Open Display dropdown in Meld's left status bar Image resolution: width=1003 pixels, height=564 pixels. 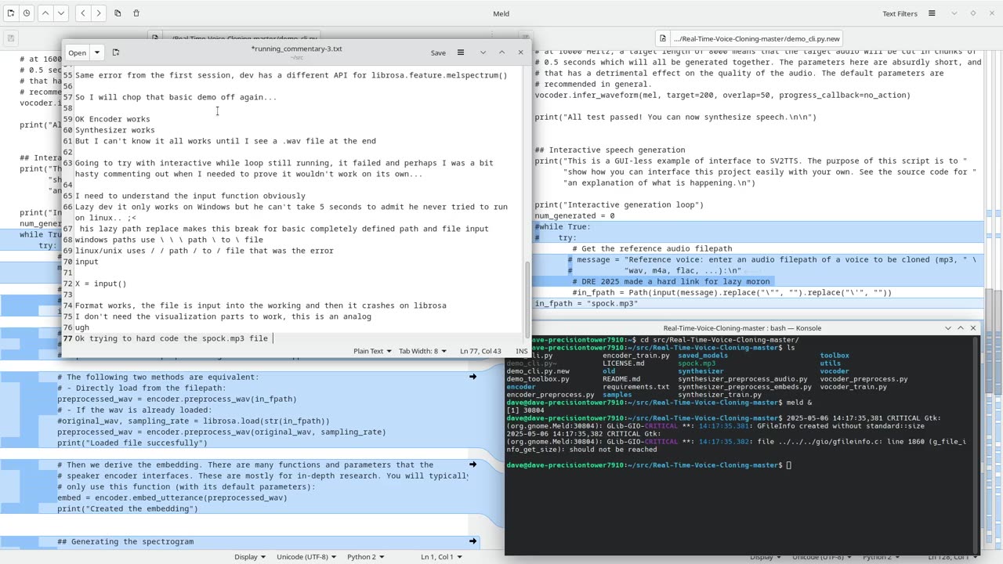pos(250,557)
